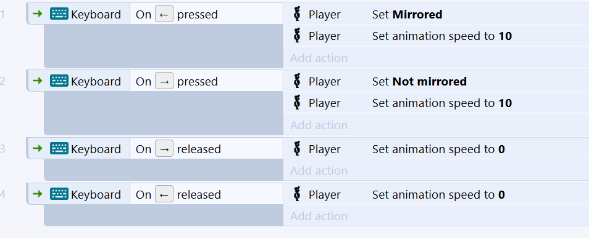Click the Keyboard icon in event 1

point(59,14)
